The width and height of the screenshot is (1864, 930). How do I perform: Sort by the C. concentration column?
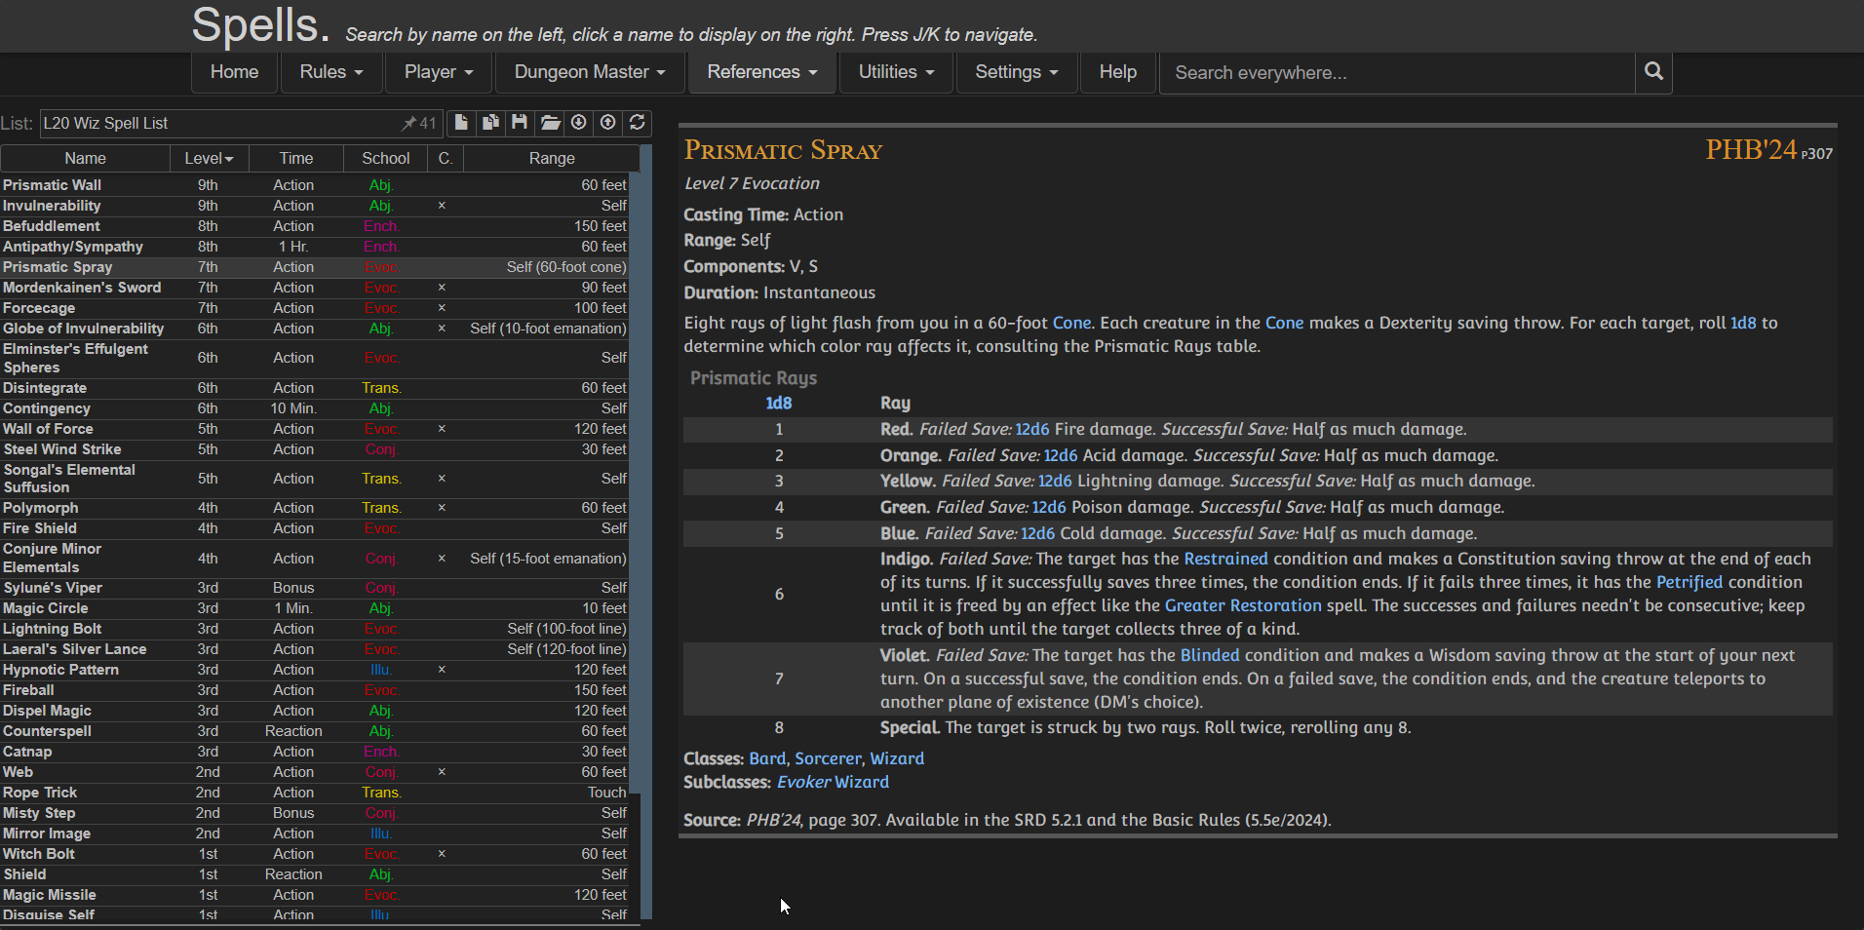(x=446, y=158)
